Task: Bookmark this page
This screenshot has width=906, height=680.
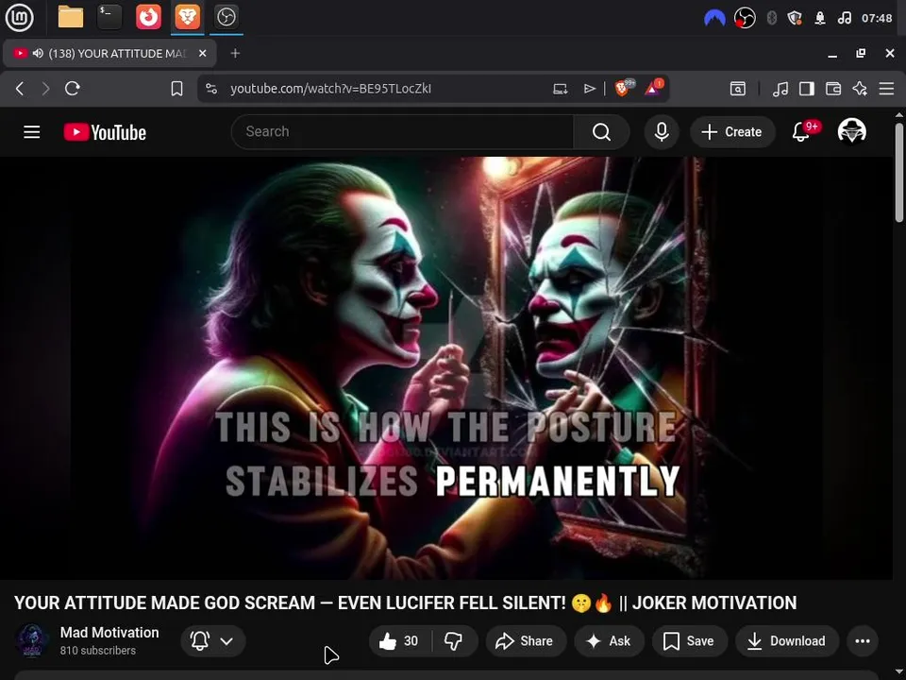Action: click(176, 89)
